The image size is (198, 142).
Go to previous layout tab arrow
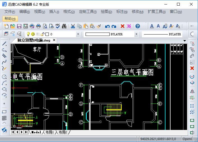click(17, 132)
